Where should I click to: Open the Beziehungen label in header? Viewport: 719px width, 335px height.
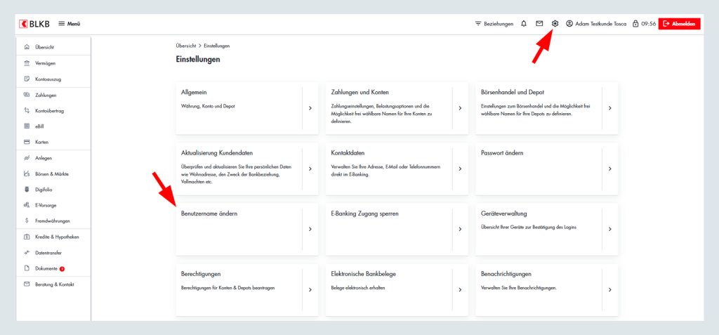(499, 24)
